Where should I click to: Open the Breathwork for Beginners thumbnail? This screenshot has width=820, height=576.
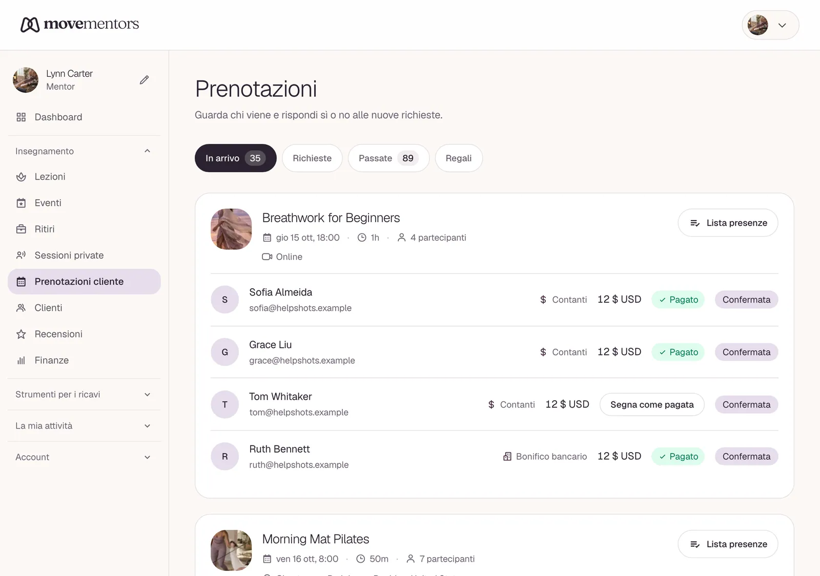pos(231,229)
